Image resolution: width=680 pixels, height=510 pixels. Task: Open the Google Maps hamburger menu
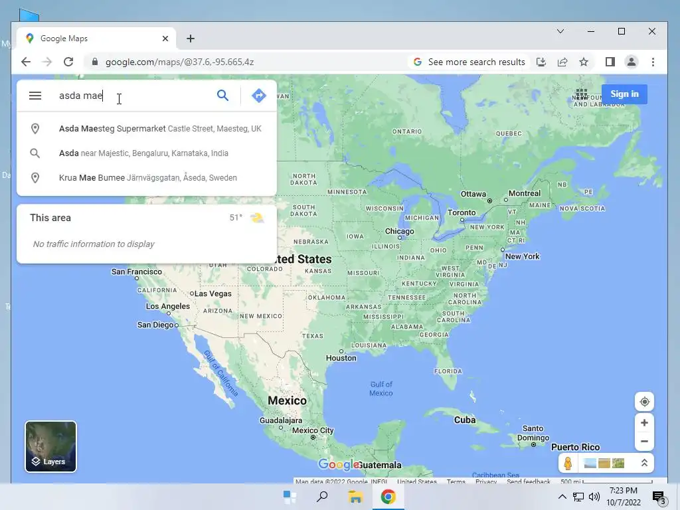[x=35, y=96]
